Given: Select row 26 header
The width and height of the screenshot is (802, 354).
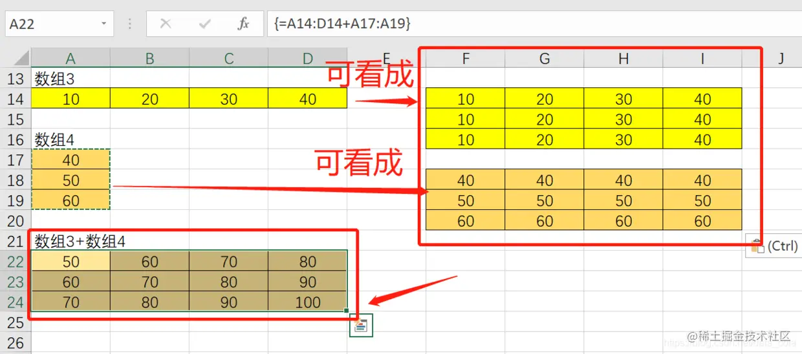Looking at the screenshot, I should click(16, 342).
